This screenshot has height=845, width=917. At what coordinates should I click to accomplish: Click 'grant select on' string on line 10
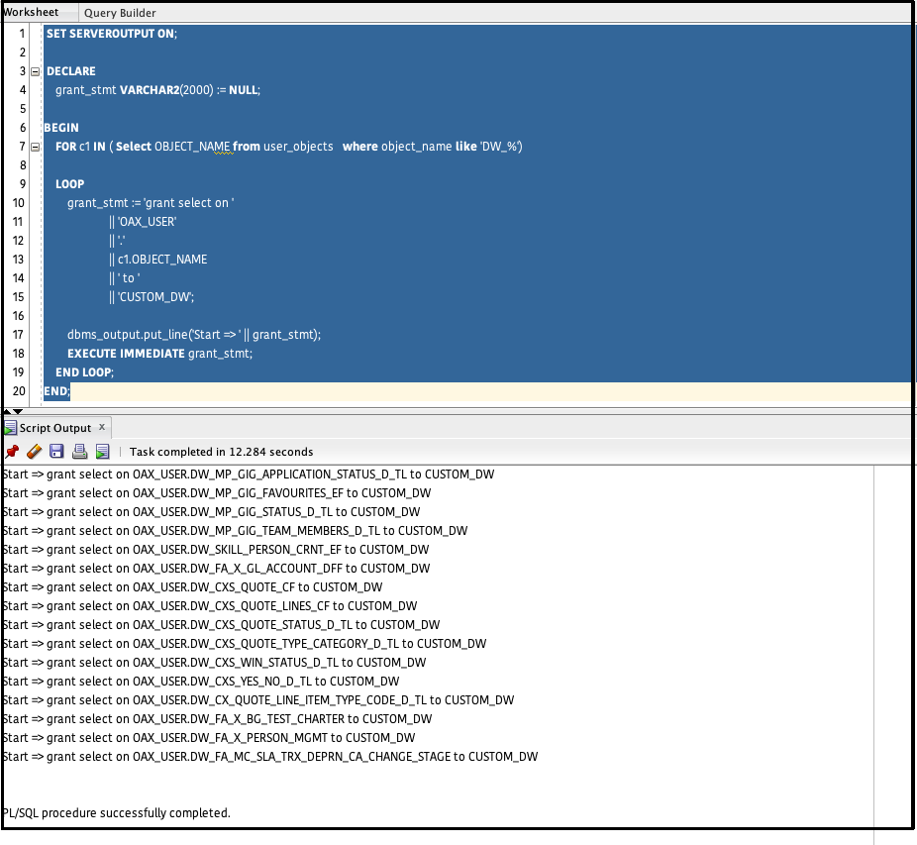pyautogui.click(x=188, y=203)
